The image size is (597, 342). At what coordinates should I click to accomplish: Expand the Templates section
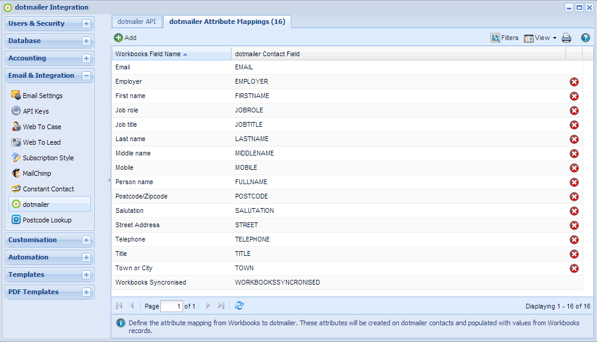[86, 274]
